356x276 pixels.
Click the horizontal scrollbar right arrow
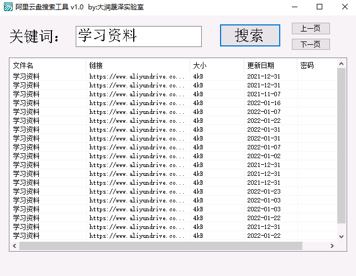[x=332, y=246]
